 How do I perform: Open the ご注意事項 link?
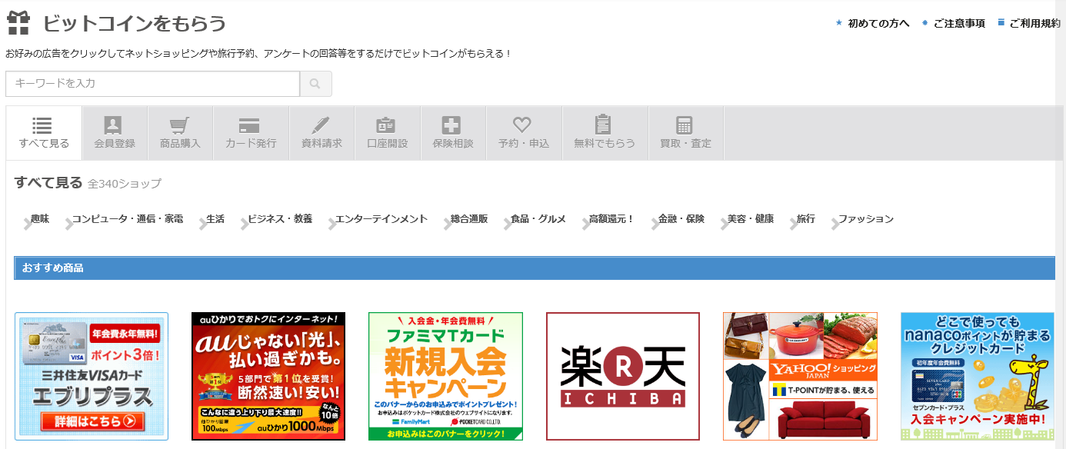click(x=958, y=23)
